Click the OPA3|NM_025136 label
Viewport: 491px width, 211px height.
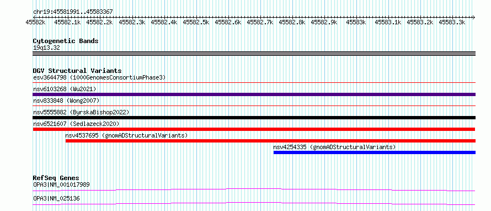pyautogui.click(x=56, y=198)
